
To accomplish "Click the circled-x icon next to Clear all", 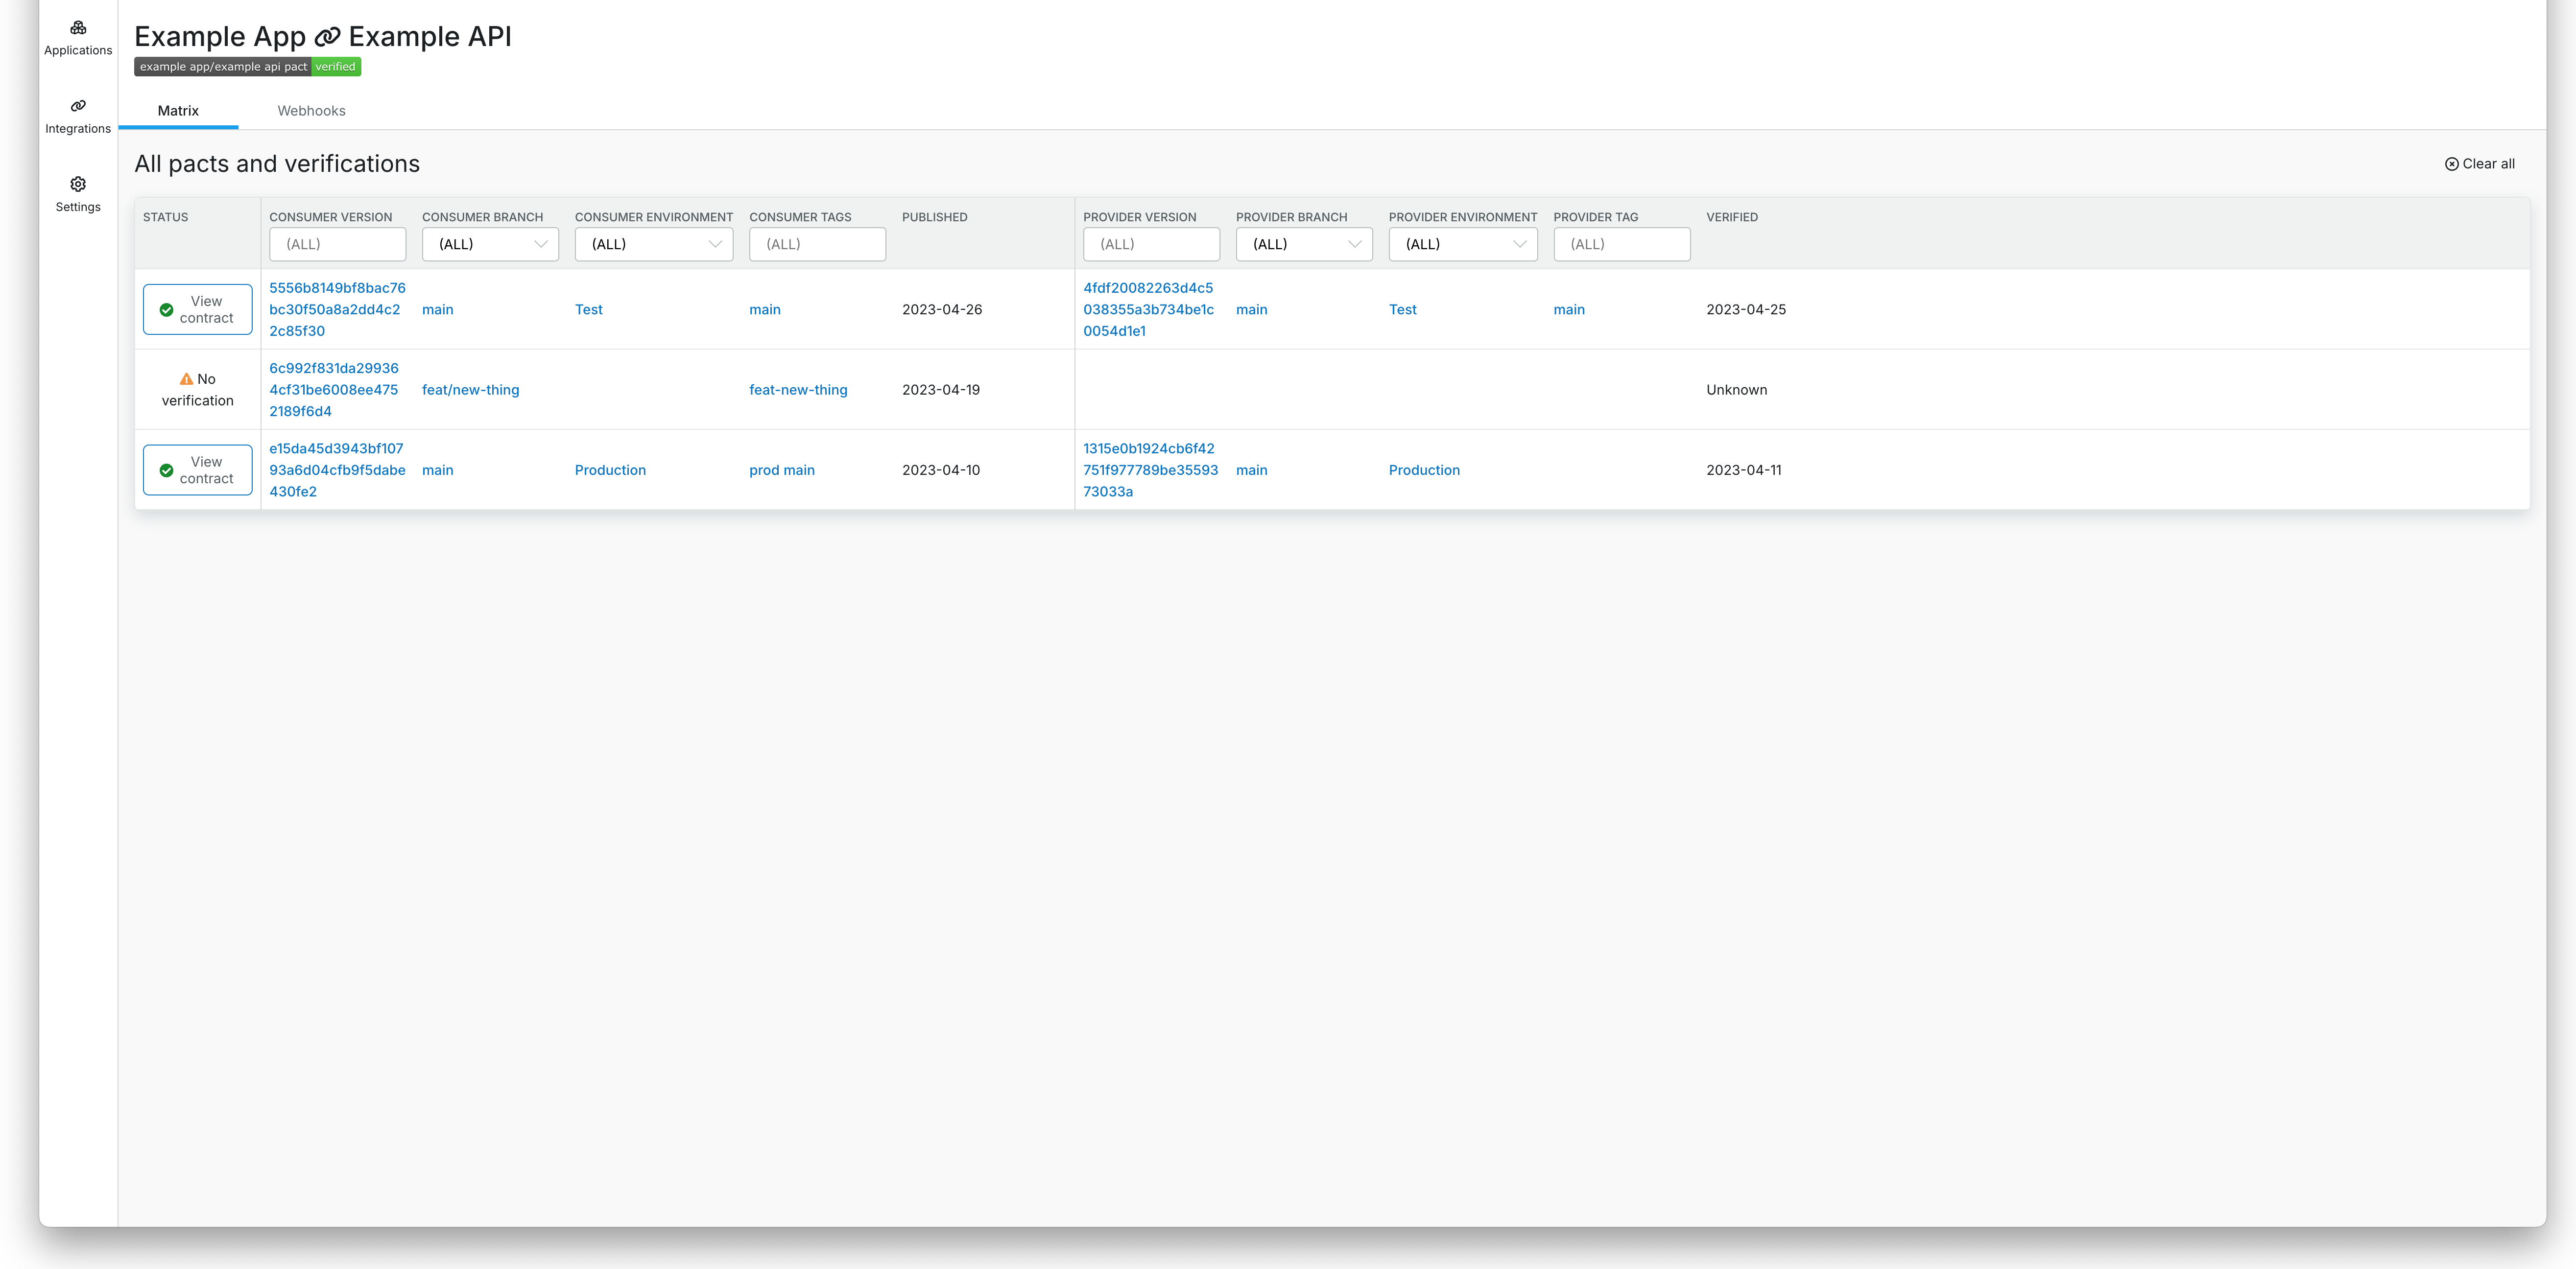I will (2452, 163).
